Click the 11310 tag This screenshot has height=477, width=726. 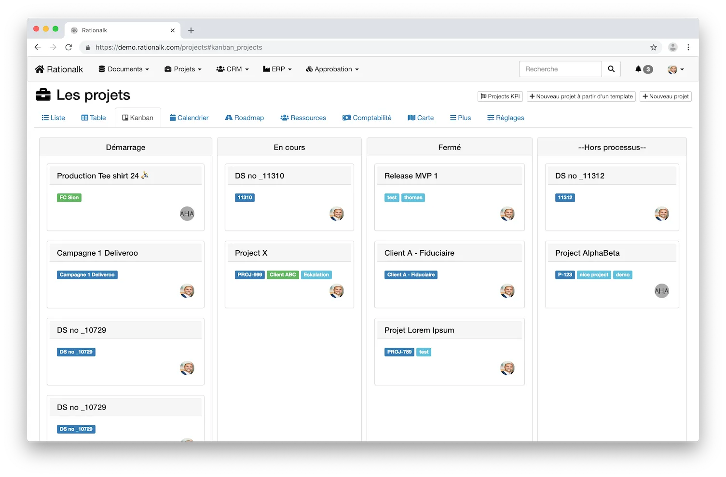point(245,197)
